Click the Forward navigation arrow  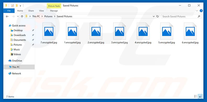coord(13,16)
